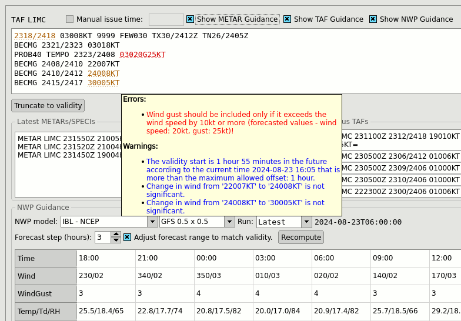461x321 pixels.
Task: Click the BECMG 2321/2323 03018KT line
Action: point(67,45)
